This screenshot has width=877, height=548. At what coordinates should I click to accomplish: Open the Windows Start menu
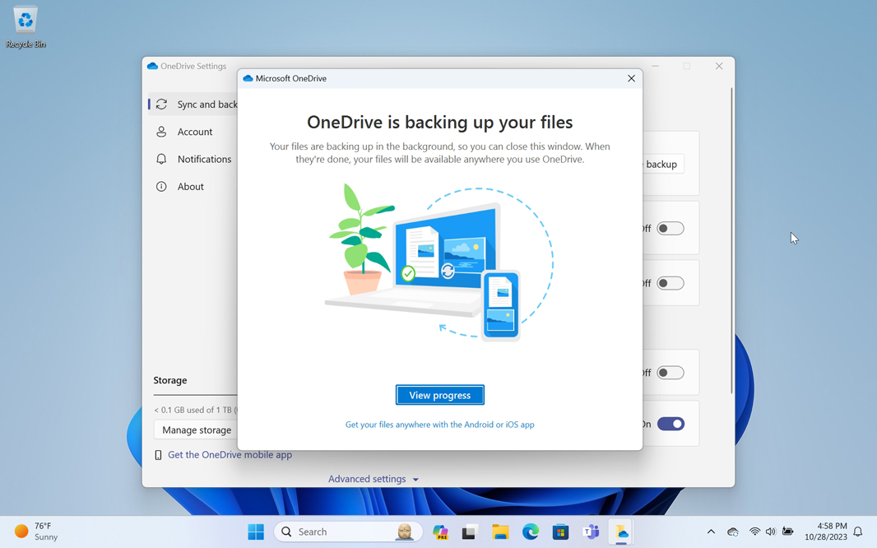[256, 532]
